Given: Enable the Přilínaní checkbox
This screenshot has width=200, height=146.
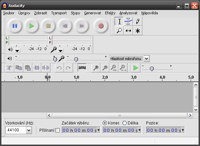Looking at the screenshot, I should 58,130.
